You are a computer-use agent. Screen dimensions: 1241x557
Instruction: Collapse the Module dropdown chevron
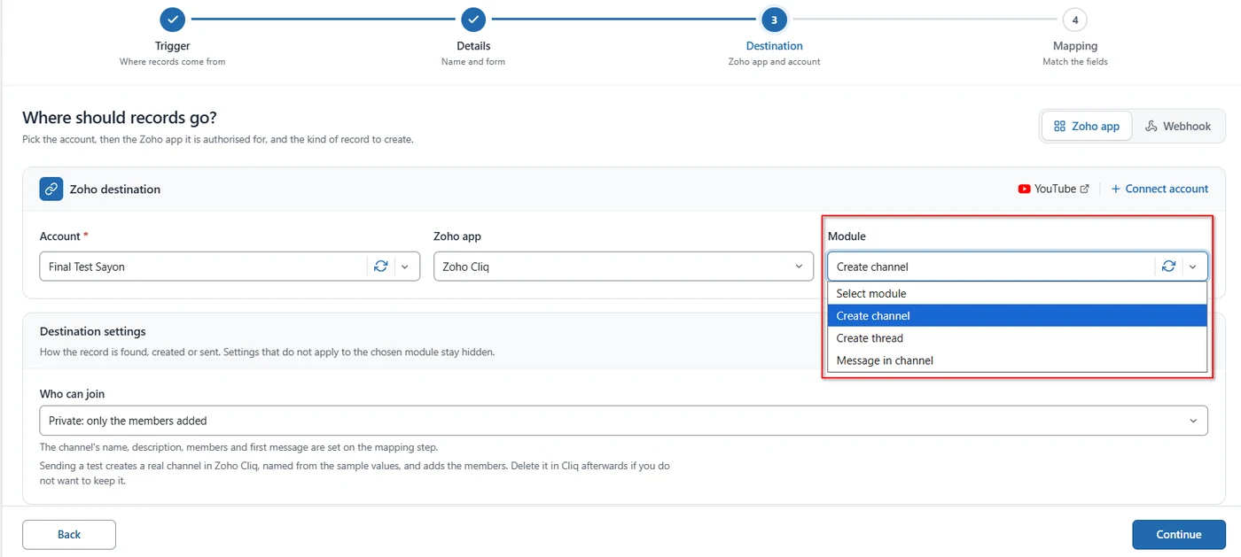pyautogui.click(x=1193, y=267)
